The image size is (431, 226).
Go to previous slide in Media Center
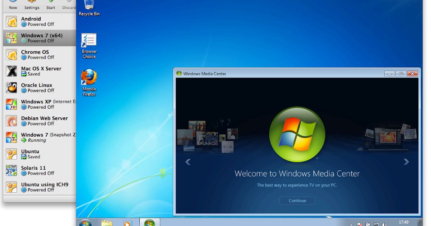[x=188, y=162]
